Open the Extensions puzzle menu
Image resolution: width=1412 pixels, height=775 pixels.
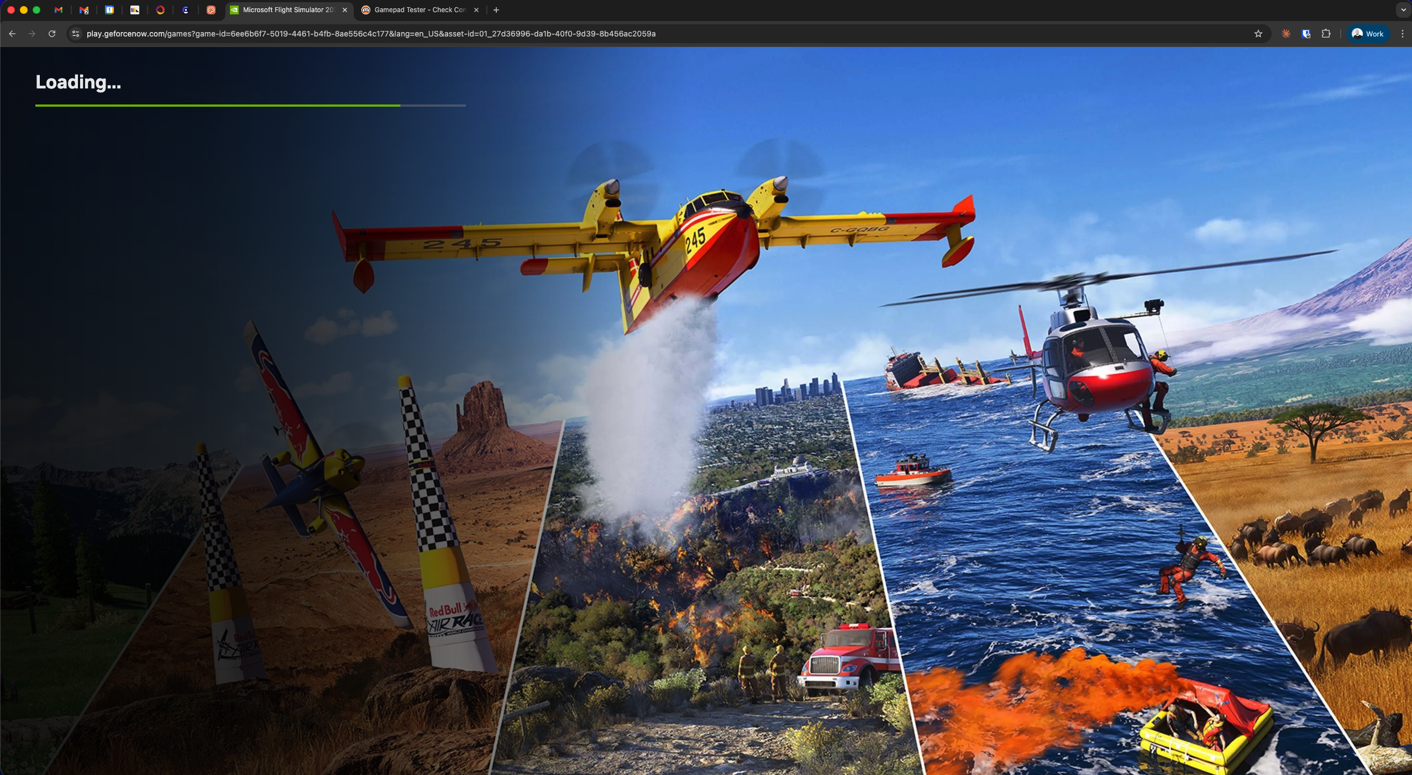coord(1326,34)
